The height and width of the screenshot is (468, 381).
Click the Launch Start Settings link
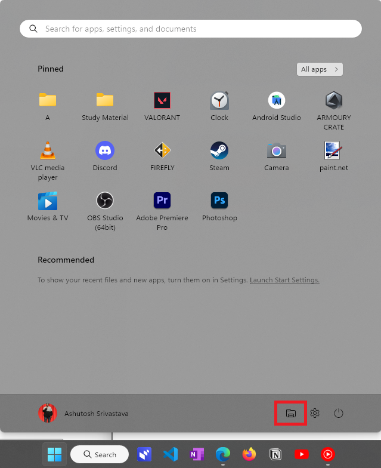click(284, 280)
